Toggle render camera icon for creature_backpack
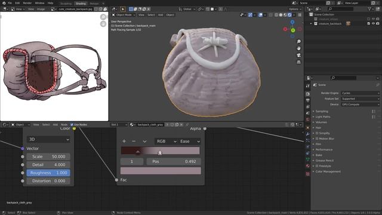This screenshot has height=215, width=382. (x=378, y=24)
